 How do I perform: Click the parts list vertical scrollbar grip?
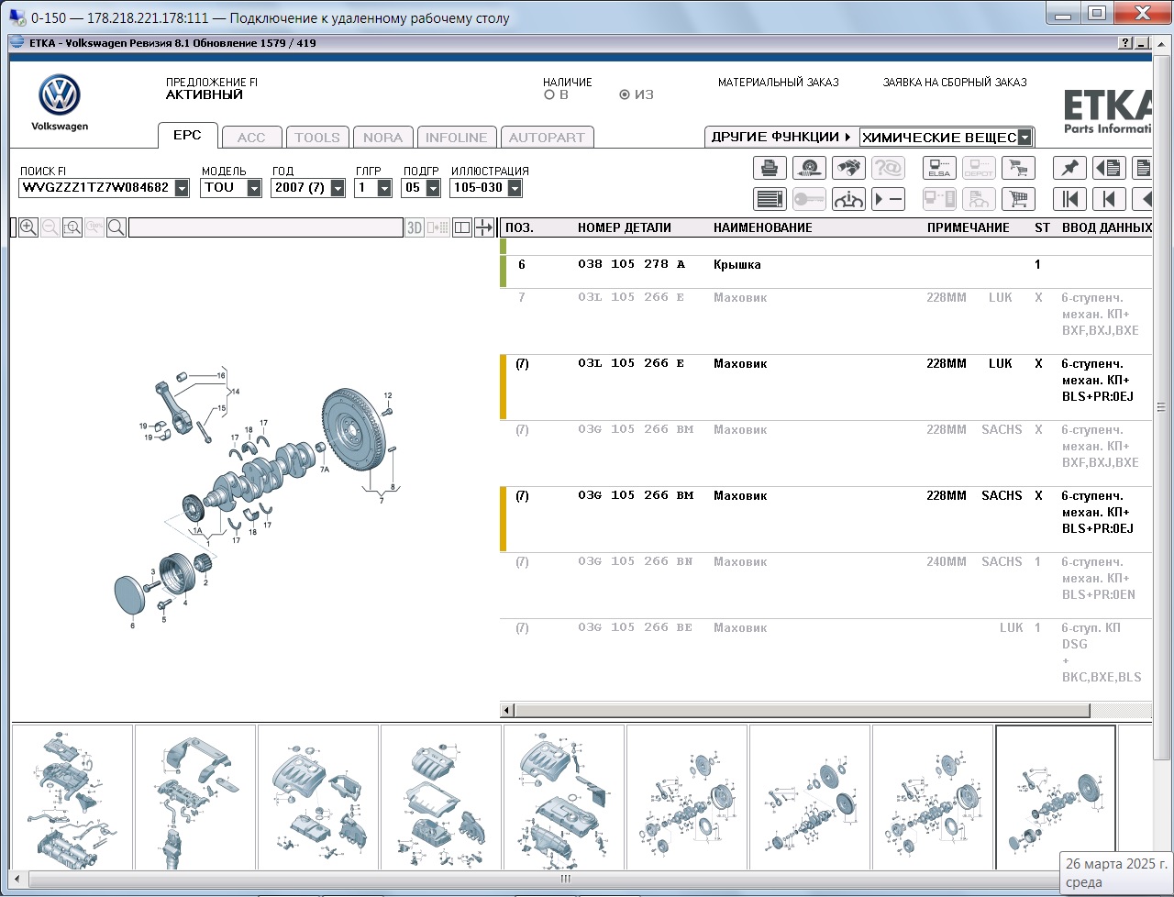1160,407
